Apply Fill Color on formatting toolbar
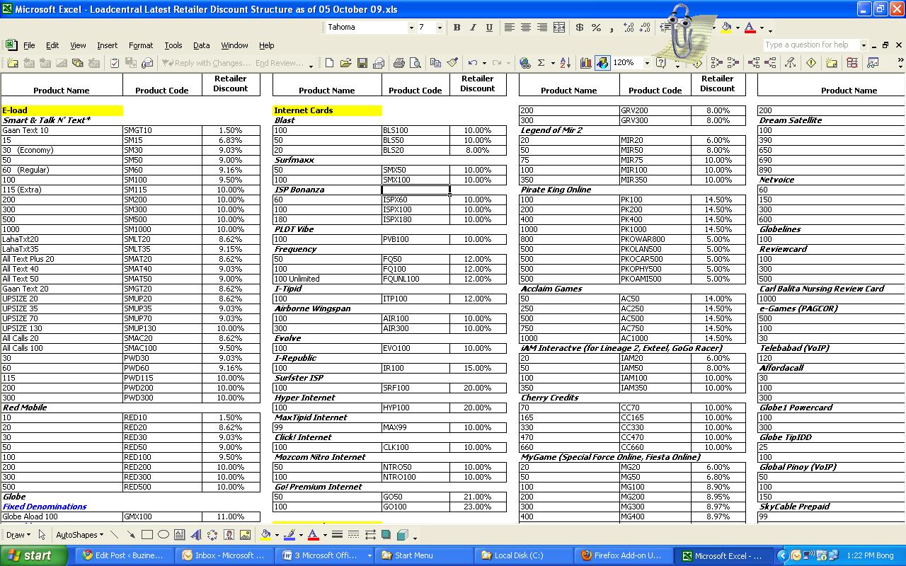Image resolution: width=906 pixels, height=566 pixels. pos(726,28)
